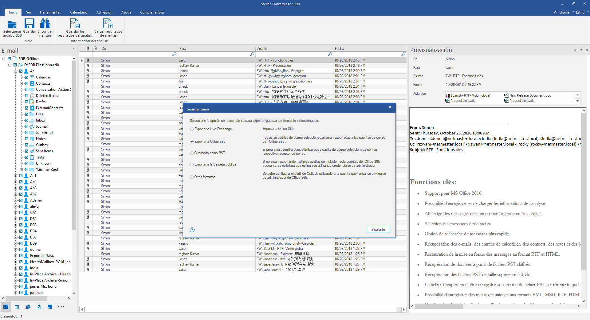Viewport: 590px width, 320px height.
Task: Open attachment New Release Document.doc
Action: (x=528, y=95)
